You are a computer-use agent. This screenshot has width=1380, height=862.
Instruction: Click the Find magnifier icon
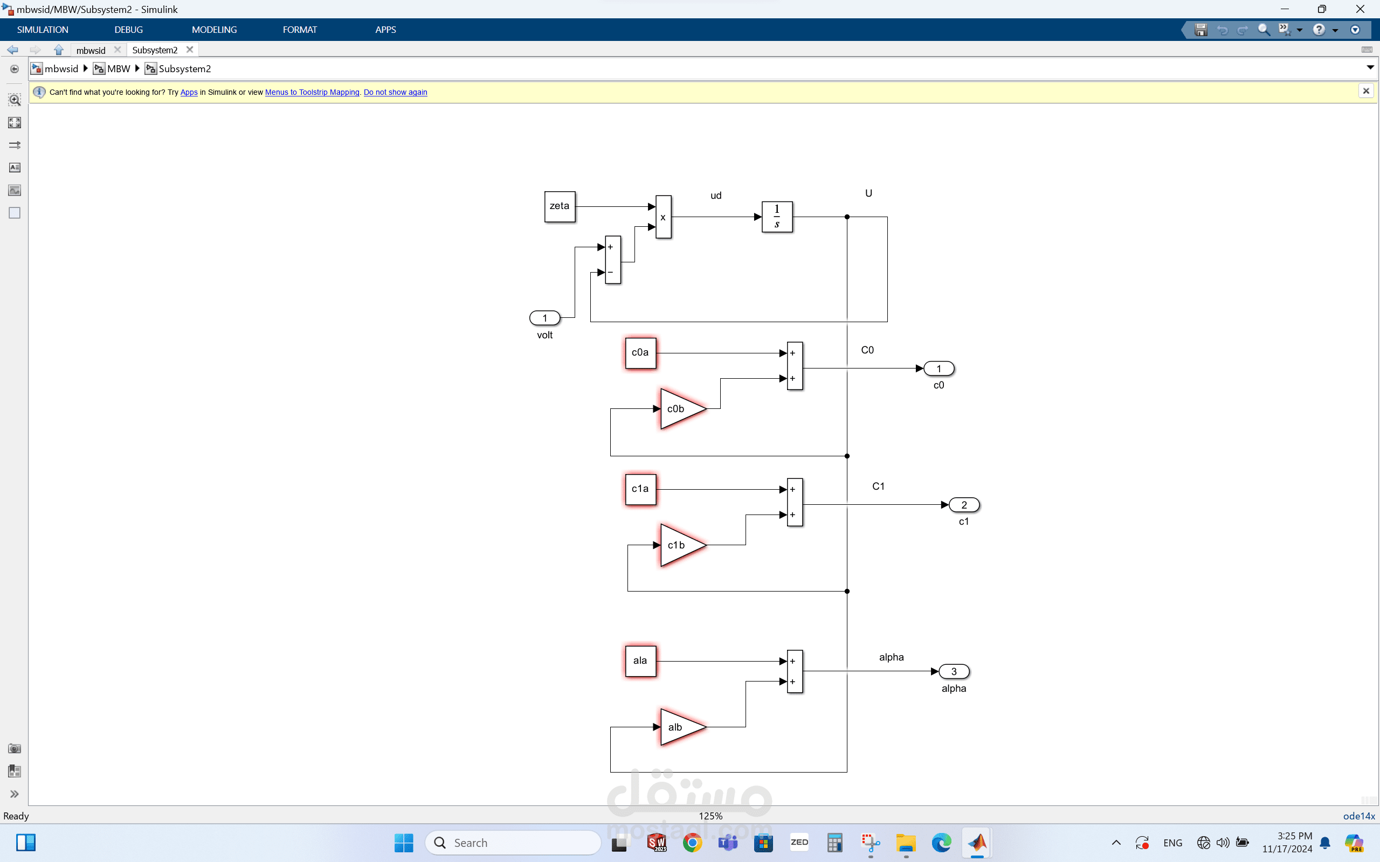coord(1264,30)
